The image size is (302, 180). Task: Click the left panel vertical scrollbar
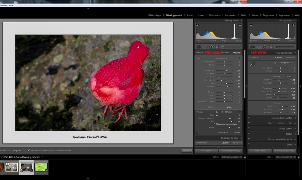[x=245, y=74]
